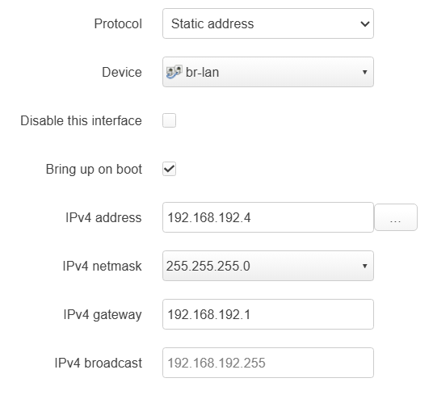Click the Disable this interface label
The height and width of the screenshot is (395, 433).
[x=81, y=120]
